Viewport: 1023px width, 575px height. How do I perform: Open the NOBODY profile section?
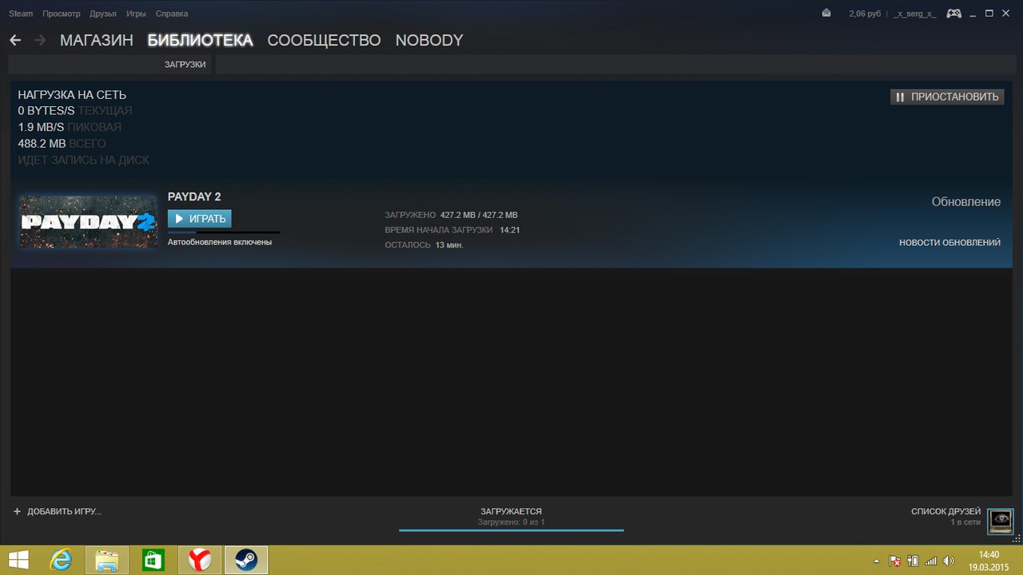click(429, 40)
